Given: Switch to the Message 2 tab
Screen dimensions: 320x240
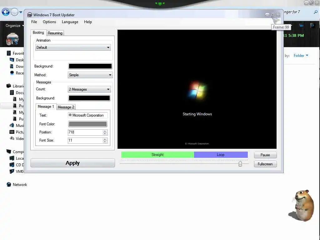Looking at the screenshot, I should 66,107.
